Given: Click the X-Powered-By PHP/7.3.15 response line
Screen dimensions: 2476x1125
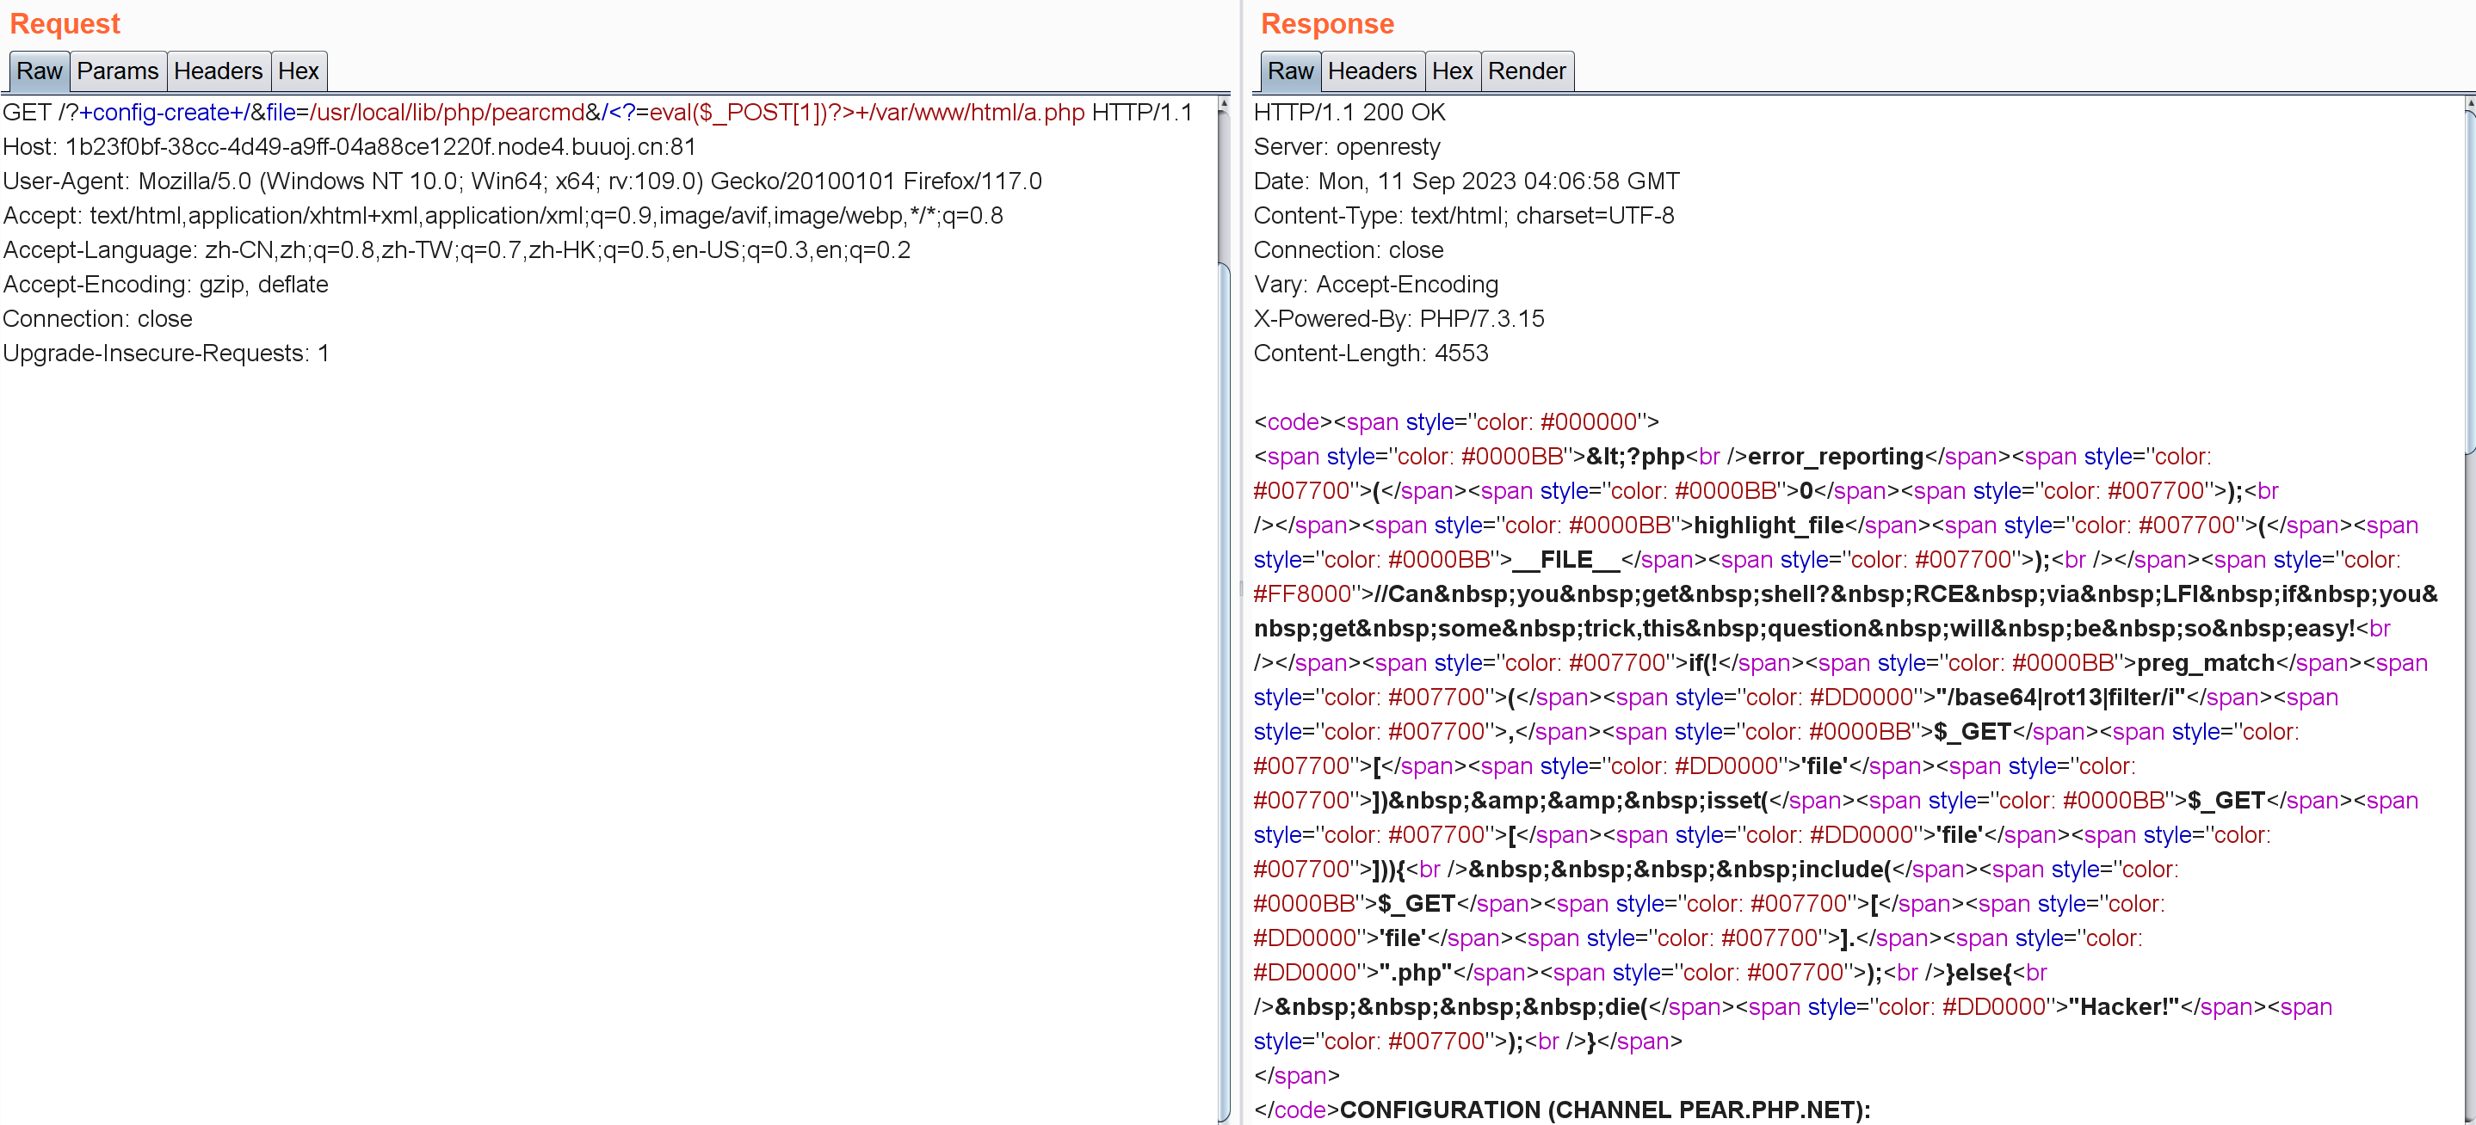Looking at the screenshot, I should (x=1398, y=319).
